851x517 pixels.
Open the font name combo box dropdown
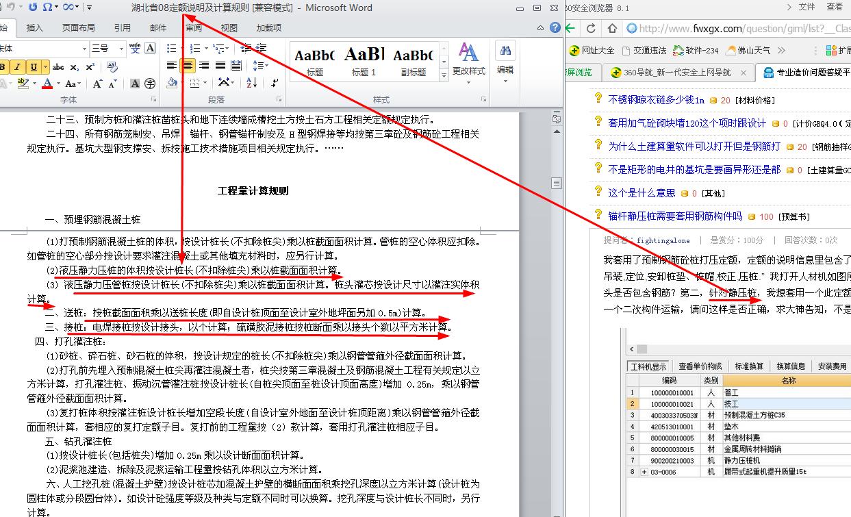tap(85, 49)
